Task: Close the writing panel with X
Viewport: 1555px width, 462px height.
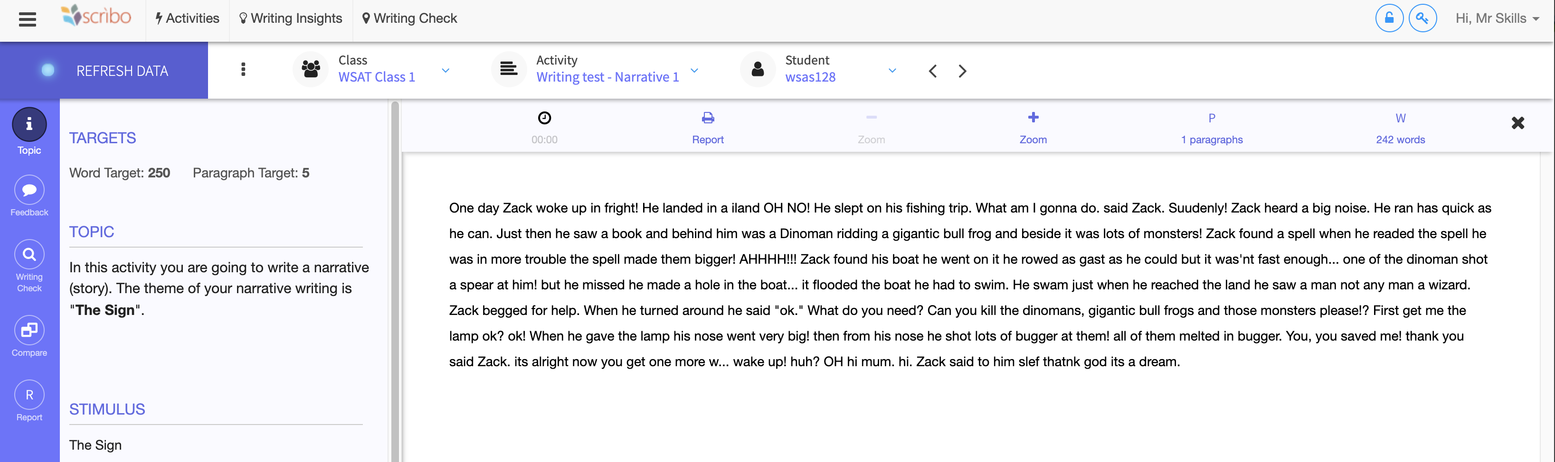Action: tap(1517, 123)
